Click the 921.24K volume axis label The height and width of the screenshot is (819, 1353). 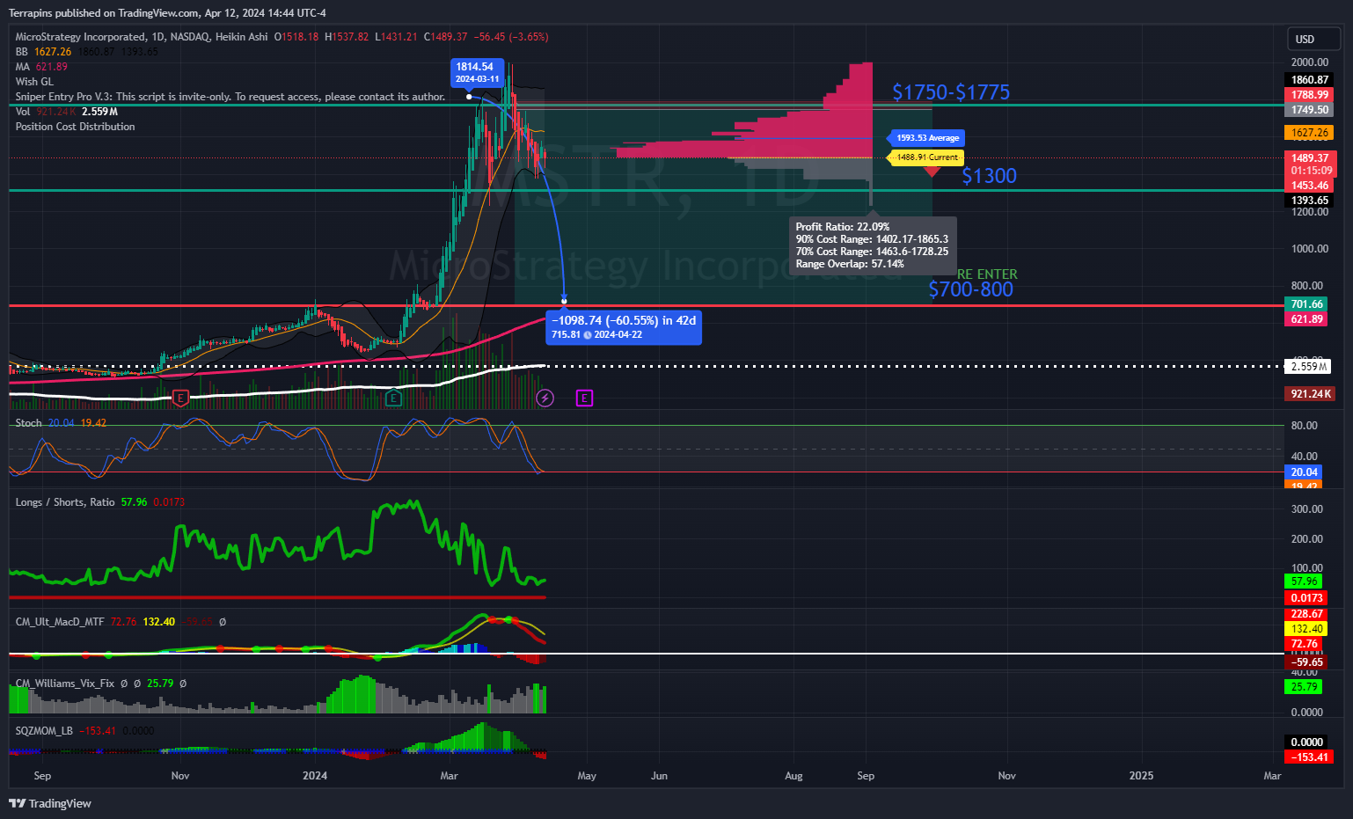tap(1309, 394)
